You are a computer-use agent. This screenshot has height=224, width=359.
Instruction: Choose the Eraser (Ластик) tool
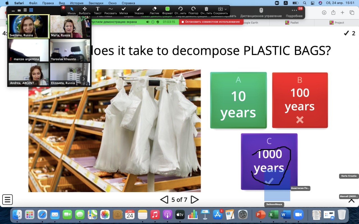tap(154, 11)
